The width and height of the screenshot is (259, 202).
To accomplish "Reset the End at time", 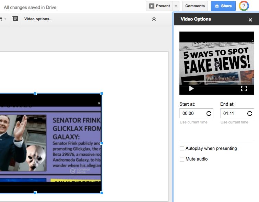I will point(250,114).
